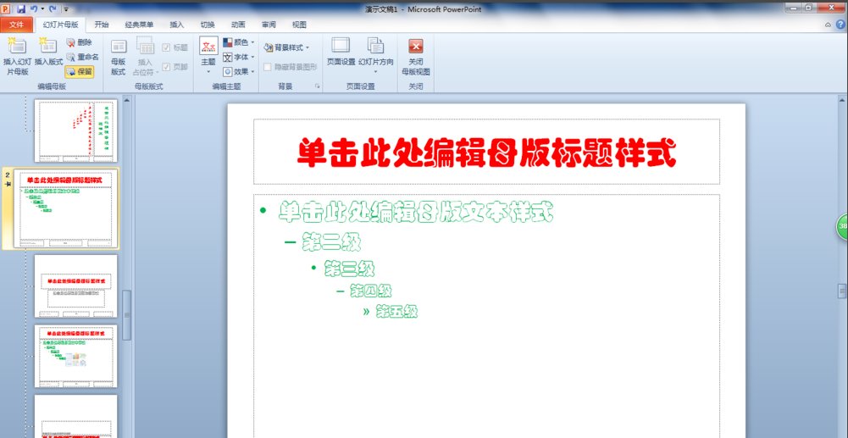Image resolution: width=848 pixels, height=438 pixels.
Task: Click the green round badge at right edge
Action: pos(842,225)
